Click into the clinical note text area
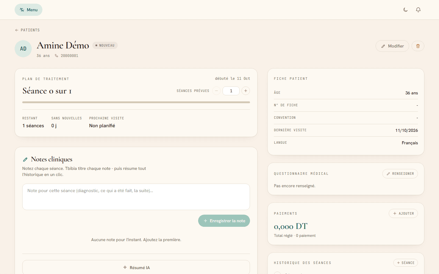Screen dimensions: 439x274 click(x=136, y=197)
